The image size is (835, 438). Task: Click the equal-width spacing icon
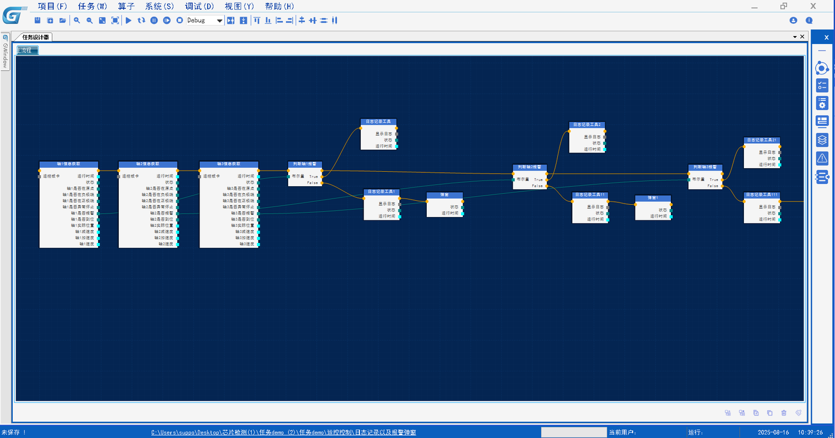pyautogui.click(x=324, y=20)
